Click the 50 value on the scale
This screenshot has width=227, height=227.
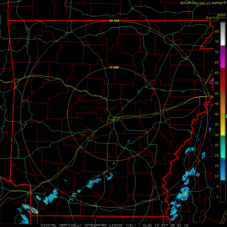pyautogui.click(x=217, y=94)
